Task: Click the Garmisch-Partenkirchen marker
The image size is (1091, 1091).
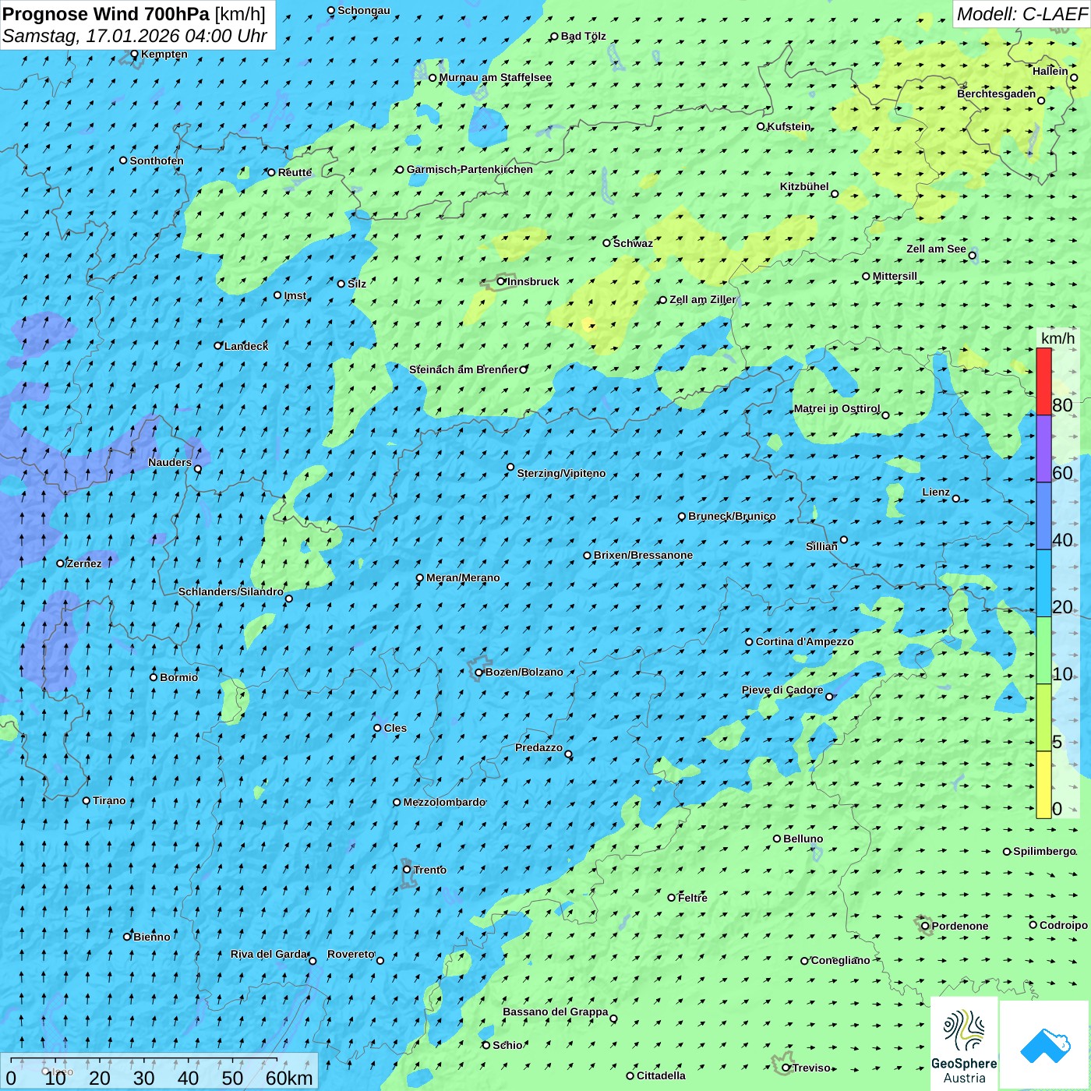Action: click(x=400, y=170)
